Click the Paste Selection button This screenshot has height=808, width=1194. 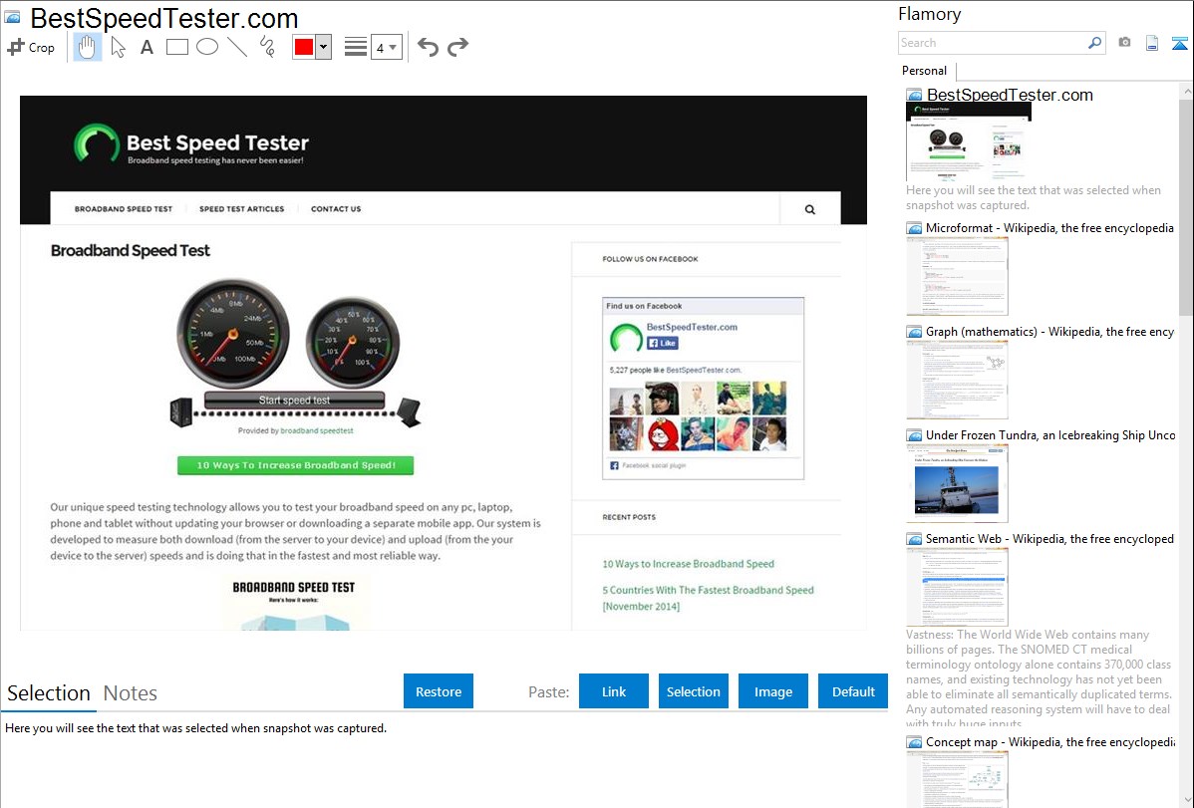click(x=693, y=691)
